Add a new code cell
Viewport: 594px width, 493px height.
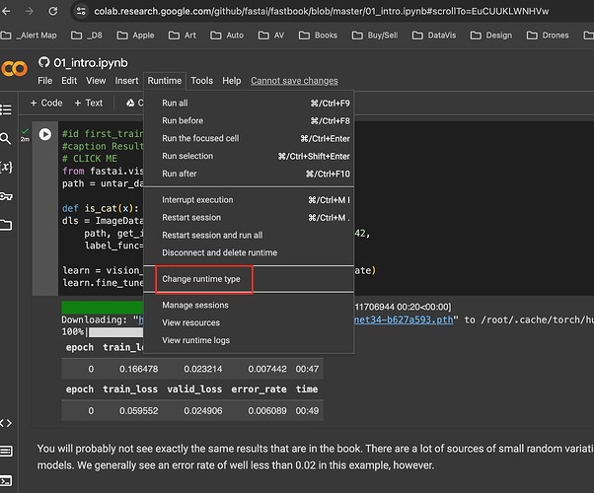(x=46, y=103)
